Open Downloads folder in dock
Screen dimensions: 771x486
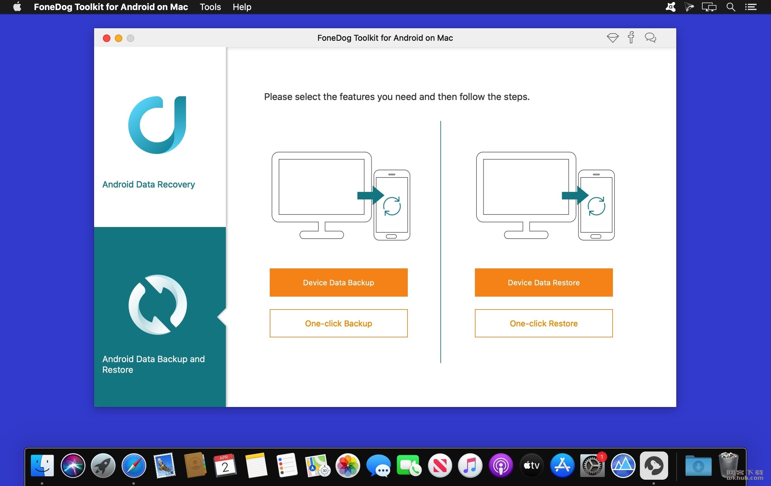click(x=698, y=466)
